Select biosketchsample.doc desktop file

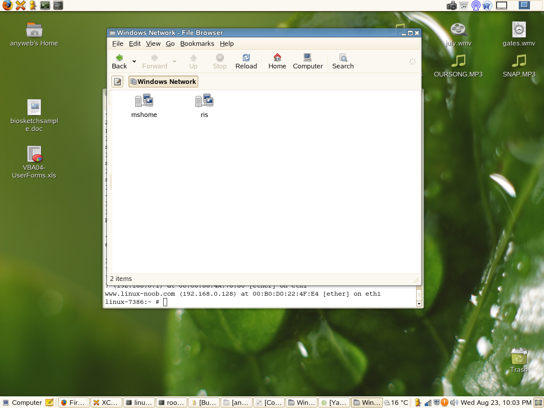click(x=34, y=116)
